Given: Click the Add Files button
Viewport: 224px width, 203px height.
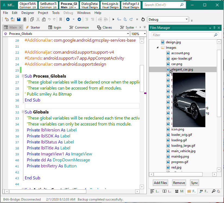Looking at the screenshot, I should coord(160,183).
